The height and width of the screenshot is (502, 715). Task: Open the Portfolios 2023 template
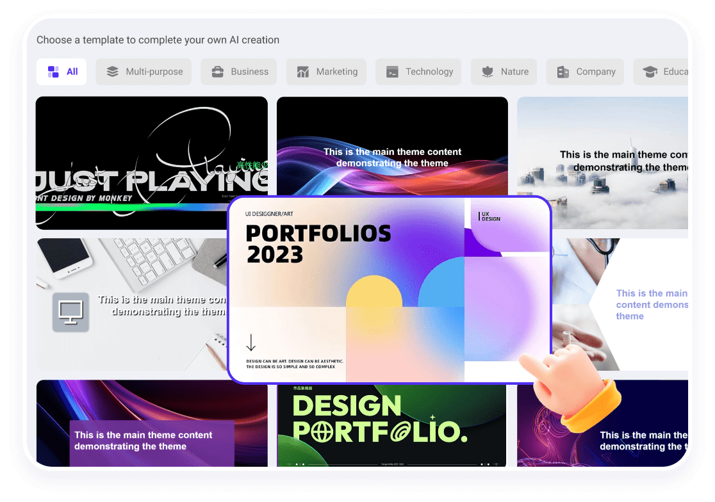coord(390,289)
